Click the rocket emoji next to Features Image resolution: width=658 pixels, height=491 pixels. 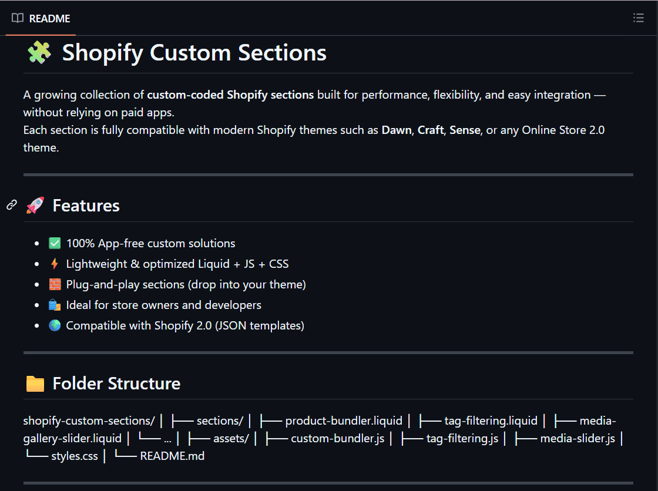[x=35, y=206]
